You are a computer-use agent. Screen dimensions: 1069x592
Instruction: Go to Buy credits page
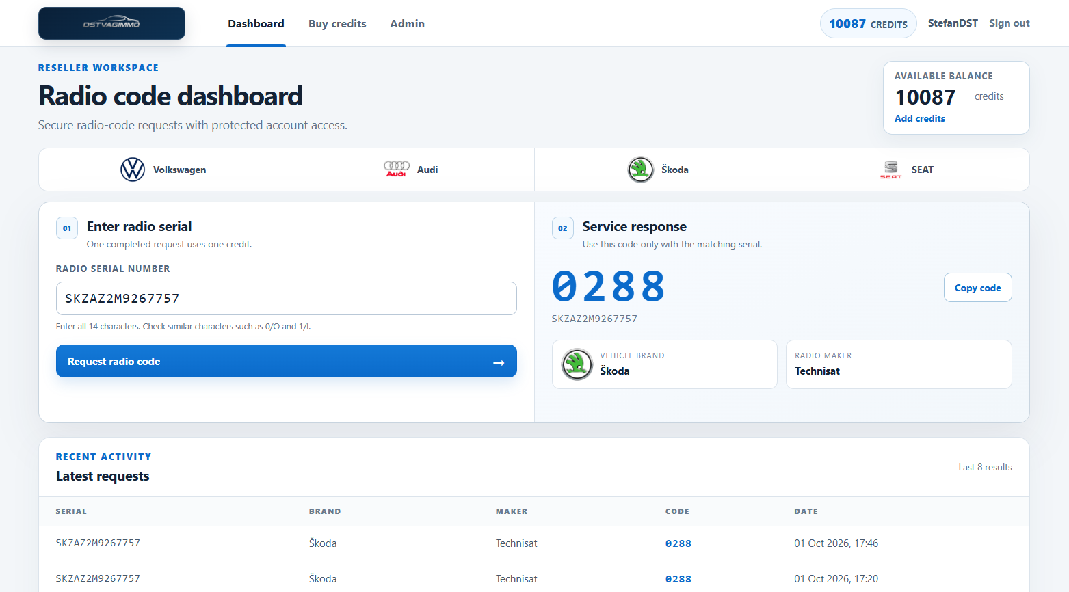337,23
